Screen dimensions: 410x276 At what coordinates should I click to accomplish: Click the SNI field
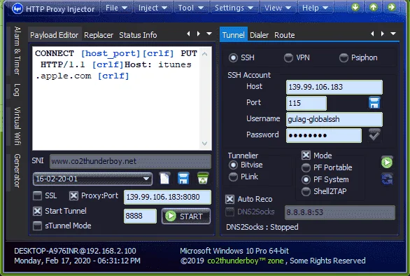click(x=130, y=161)
